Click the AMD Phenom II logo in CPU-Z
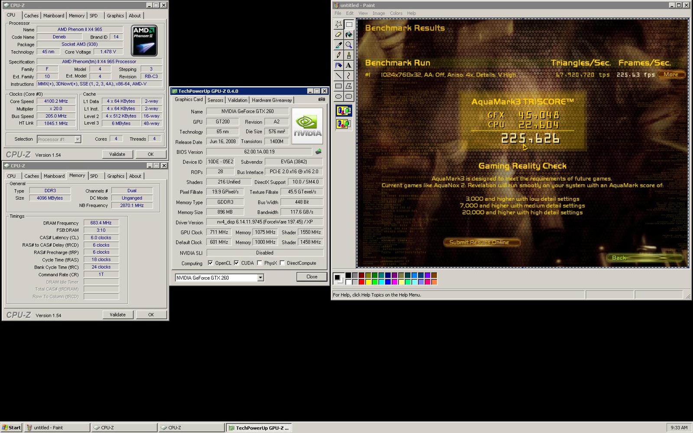 click(x=144, y=40)
